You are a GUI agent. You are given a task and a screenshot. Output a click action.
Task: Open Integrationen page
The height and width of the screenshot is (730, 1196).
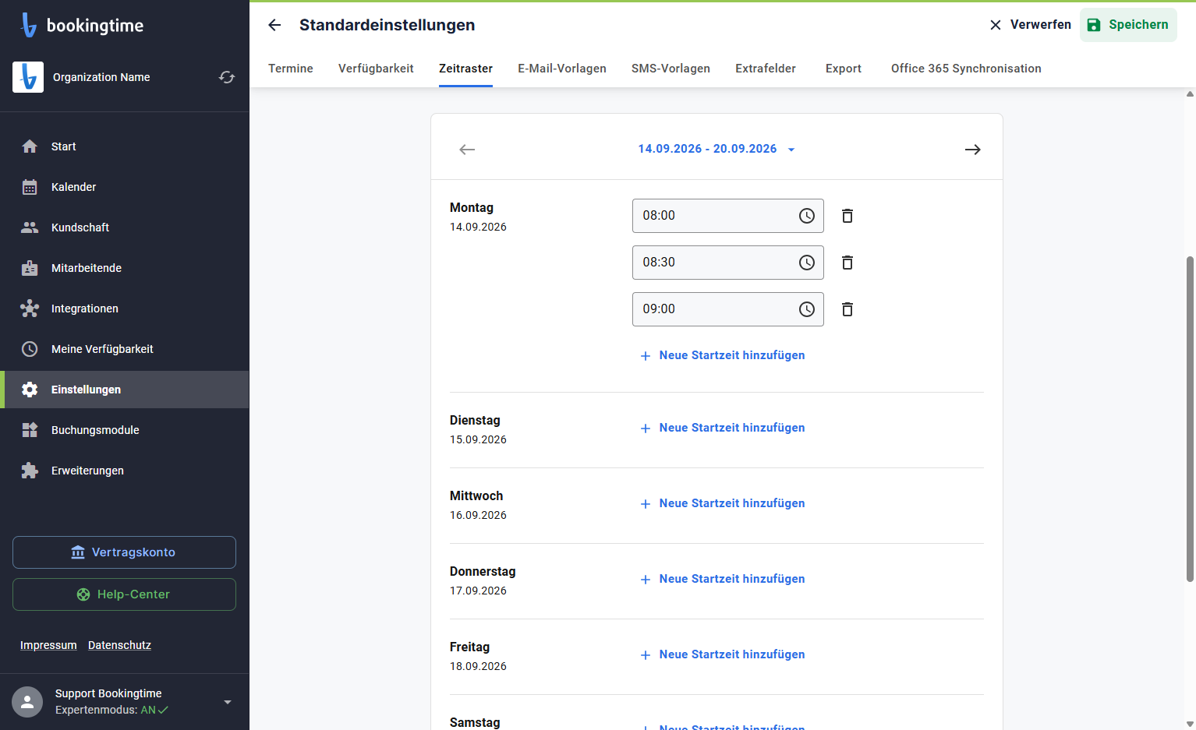point(125,309)
